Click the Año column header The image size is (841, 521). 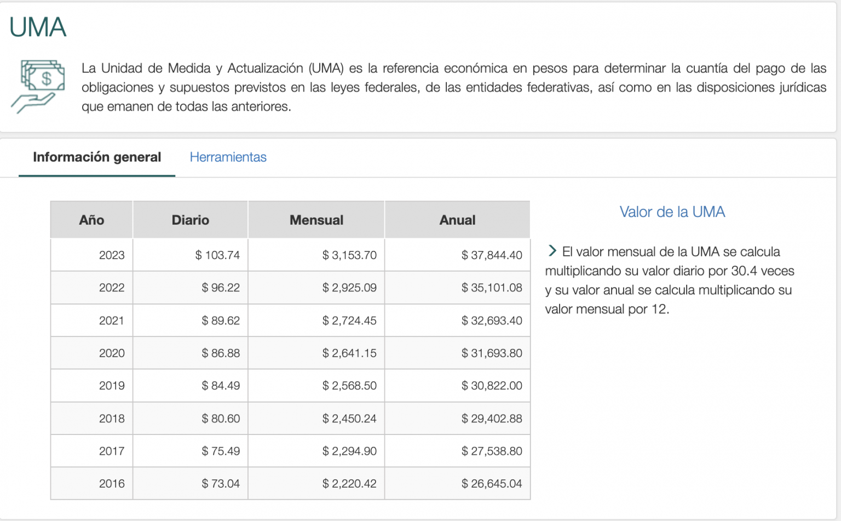[91, 220]
